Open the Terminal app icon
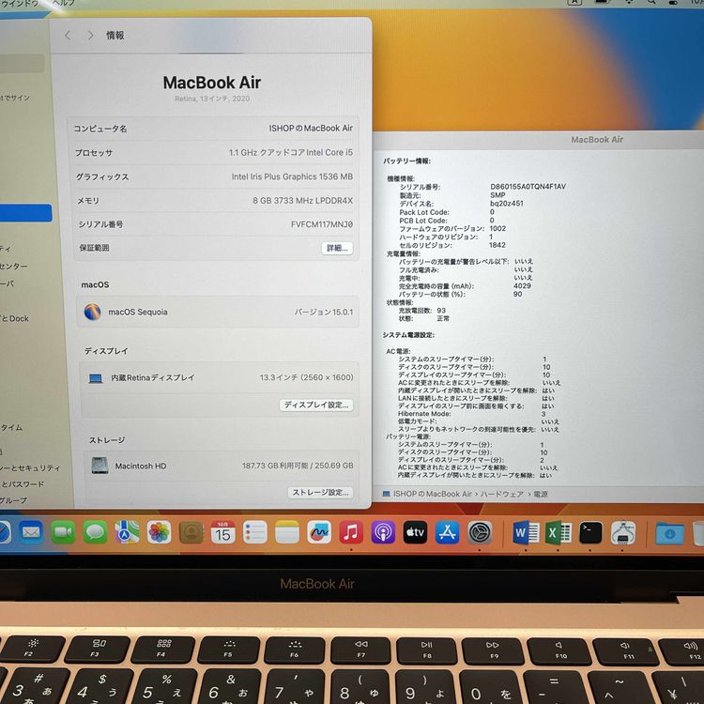Screen dimensions: 704x704 tap(590, 533)
